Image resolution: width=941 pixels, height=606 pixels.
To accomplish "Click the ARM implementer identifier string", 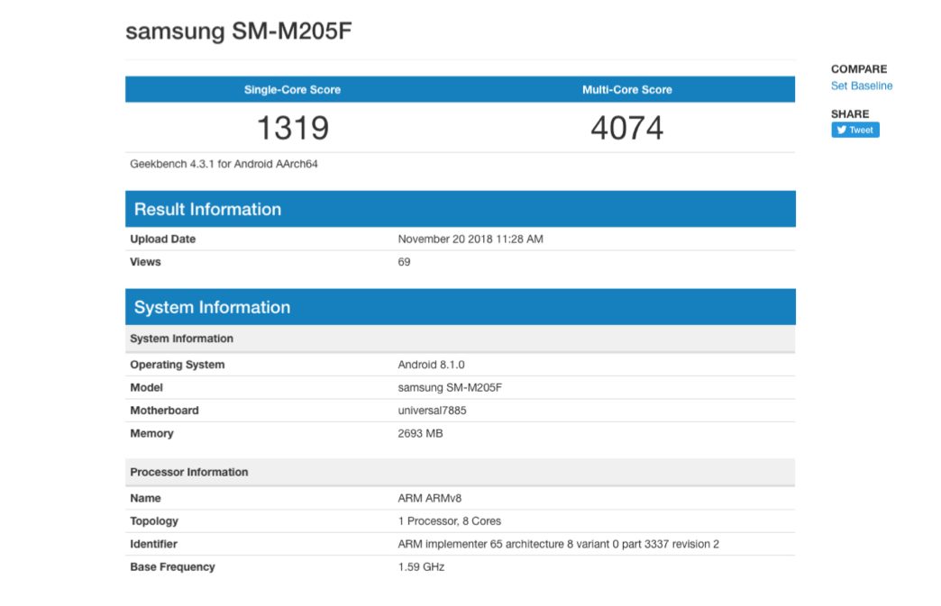I will 558,544.
